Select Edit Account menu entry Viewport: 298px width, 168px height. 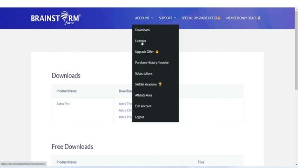coord(143,106)
